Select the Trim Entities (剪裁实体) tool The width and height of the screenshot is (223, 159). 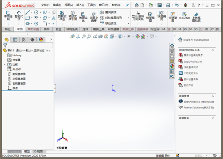62,17
